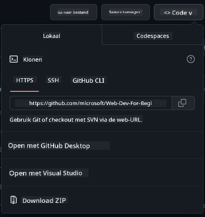
Task: Open the clone help question mark icon
Action: point(191,59)
